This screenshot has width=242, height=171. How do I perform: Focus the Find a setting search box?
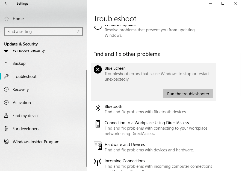pyautogui.click(x=43, y=32)
